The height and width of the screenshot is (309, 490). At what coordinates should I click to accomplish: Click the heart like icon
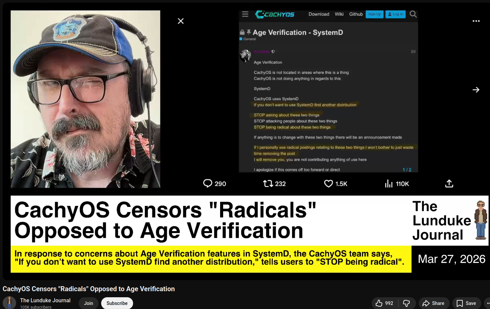coord(328,183)
